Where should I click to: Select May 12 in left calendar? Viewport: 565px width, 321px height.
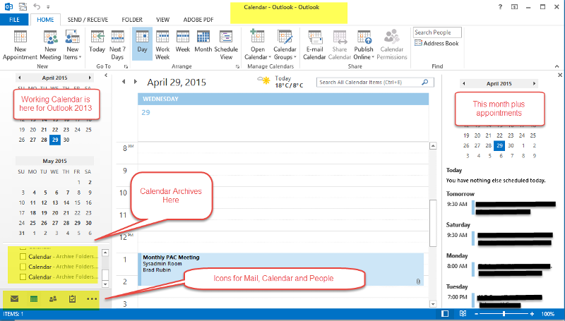[x=44, y=202]
